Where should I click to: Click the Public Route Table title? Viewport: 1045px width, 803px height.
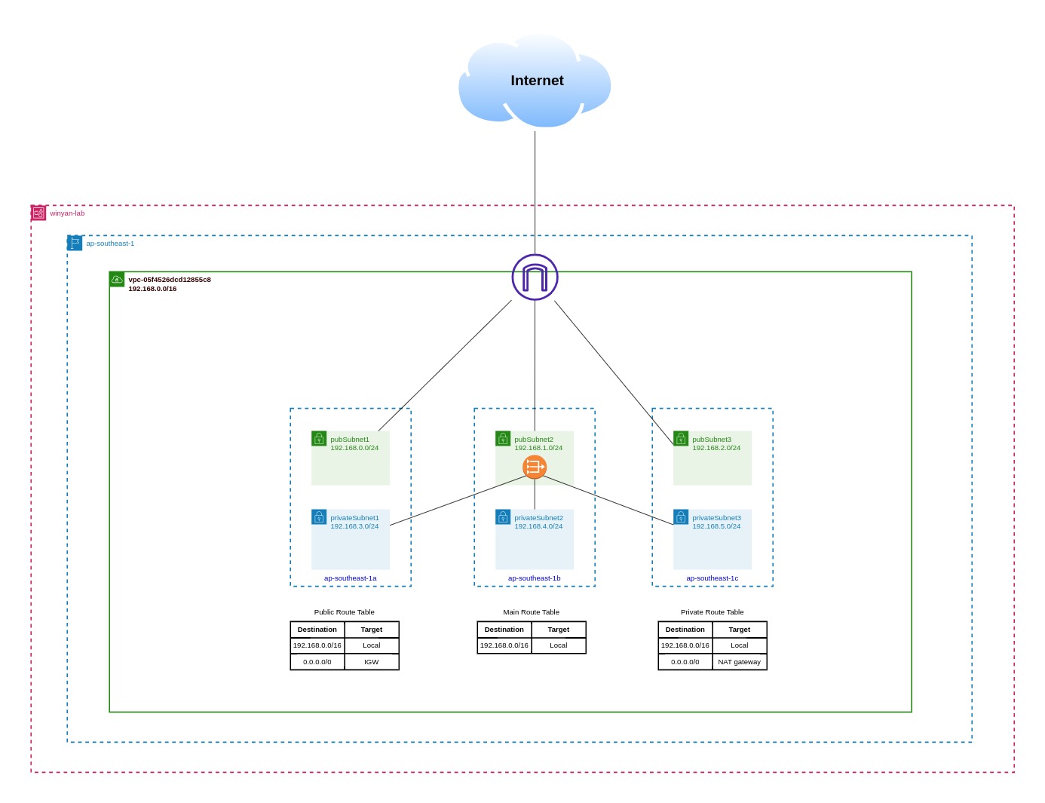345,612
